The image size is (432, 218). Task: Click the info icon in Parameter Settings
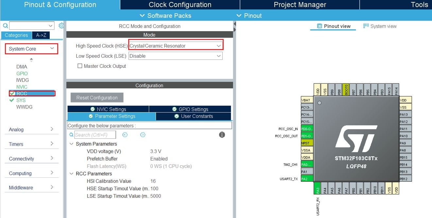pos(222,135)
